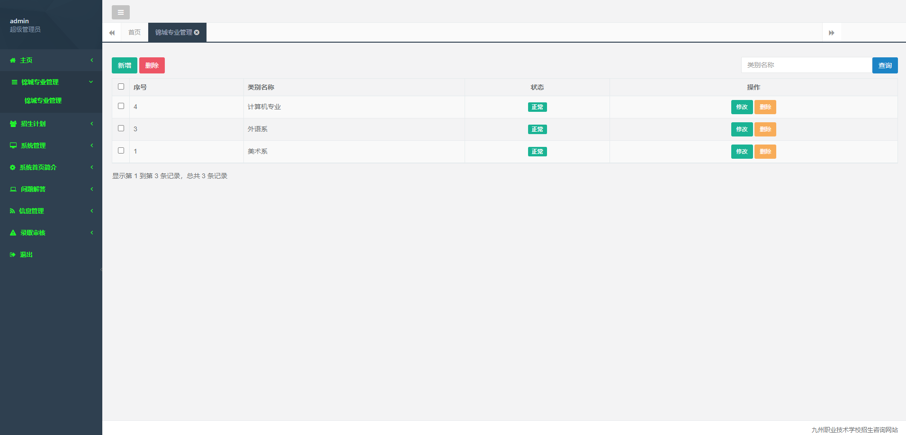Image resolution: width=906 pixels, height=435 pixels.
Task: Expand the 主页 sidebar menu arrow
Action: (x=91, y=60)
